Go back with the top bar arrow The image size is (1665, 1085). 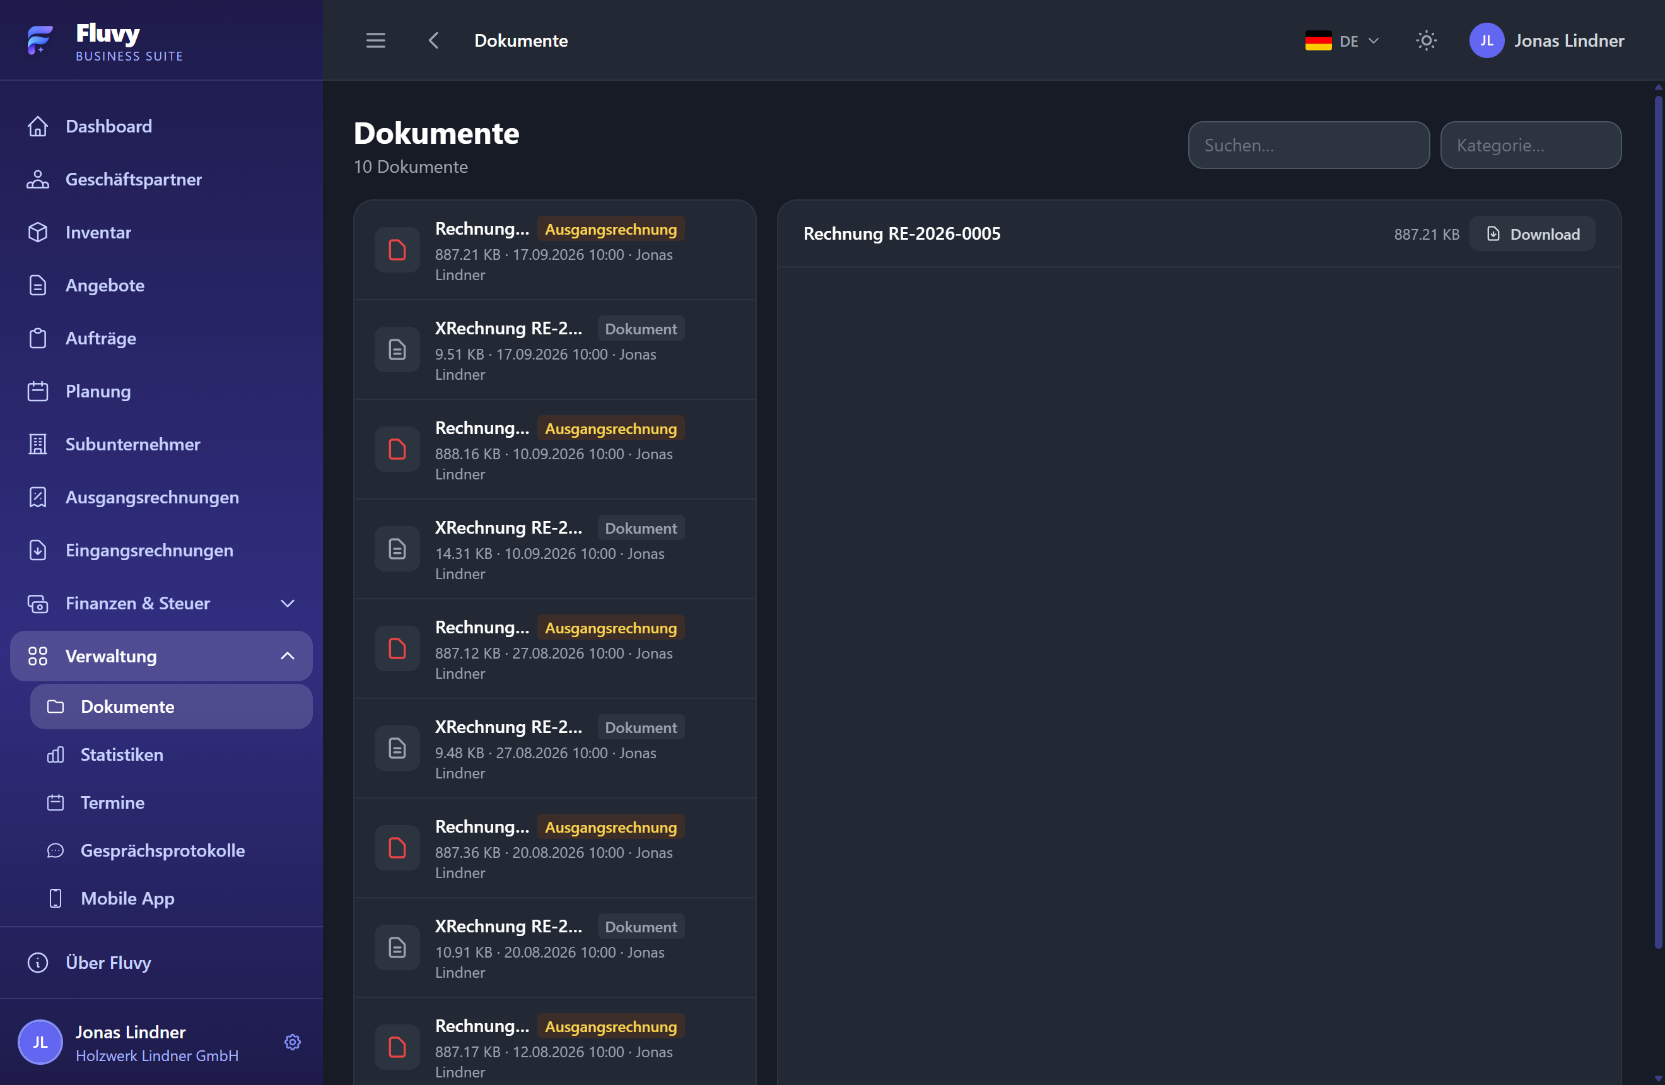pyautogui.click(x=434, y=40)
